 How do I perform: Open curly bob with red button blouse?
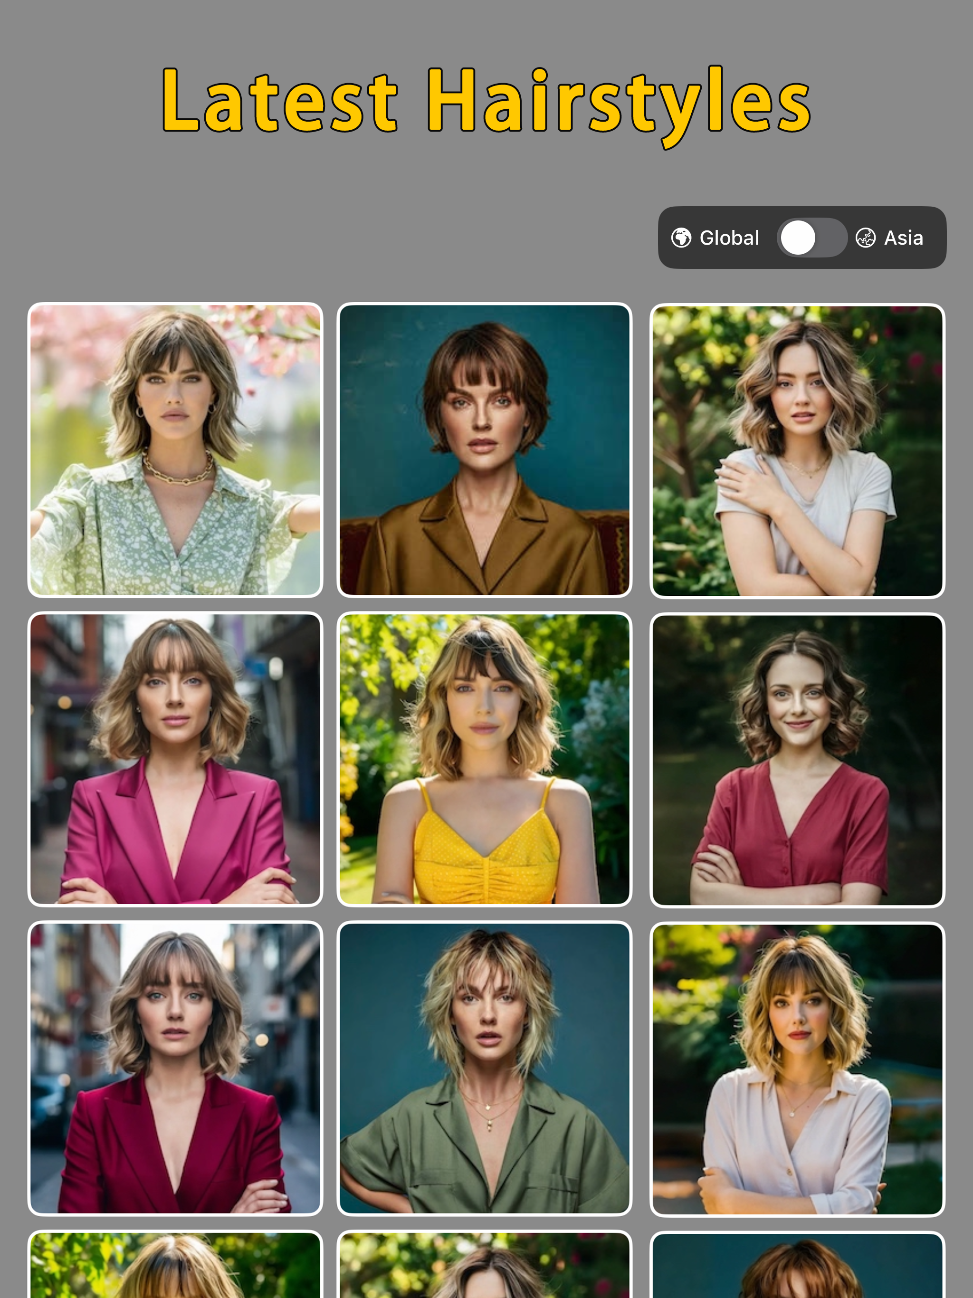point(798,760)
